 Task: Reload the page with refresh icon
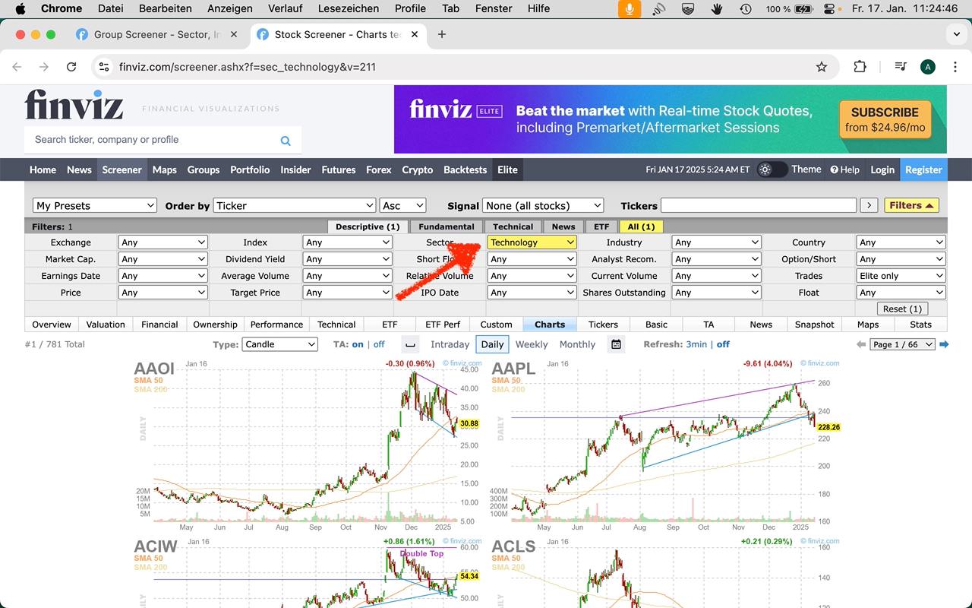click(x=71, y=67)
